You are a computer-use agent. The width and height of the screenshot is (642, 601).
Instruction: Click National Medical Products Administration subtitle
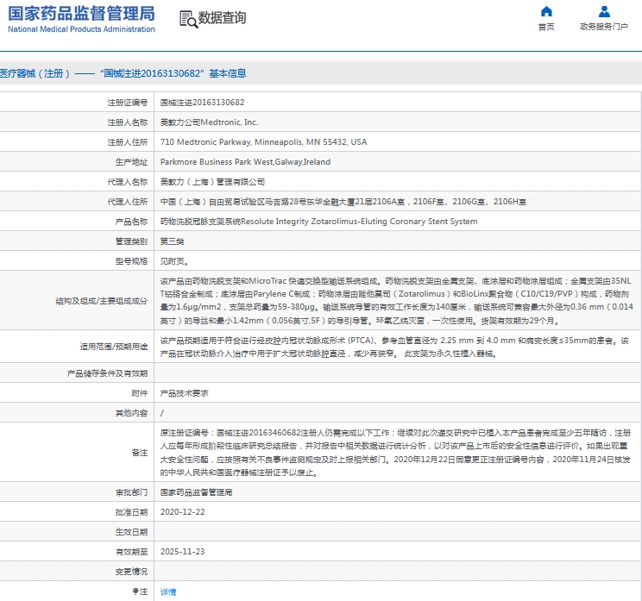pos(81,29)
